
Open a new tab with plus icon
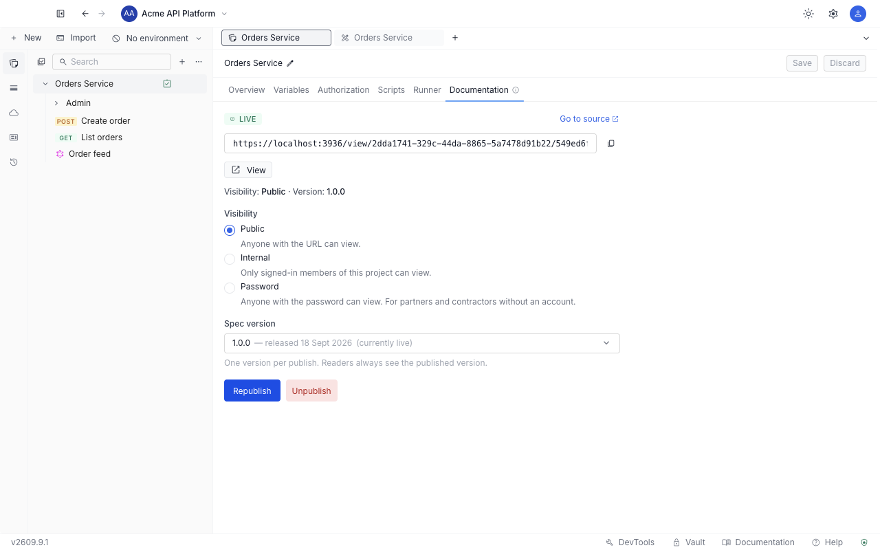[455, 38]
